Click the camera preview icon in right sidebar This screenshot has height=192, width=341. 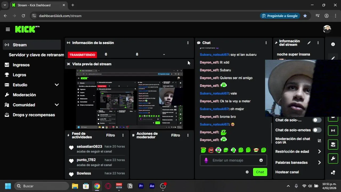[x=333, y=144]
